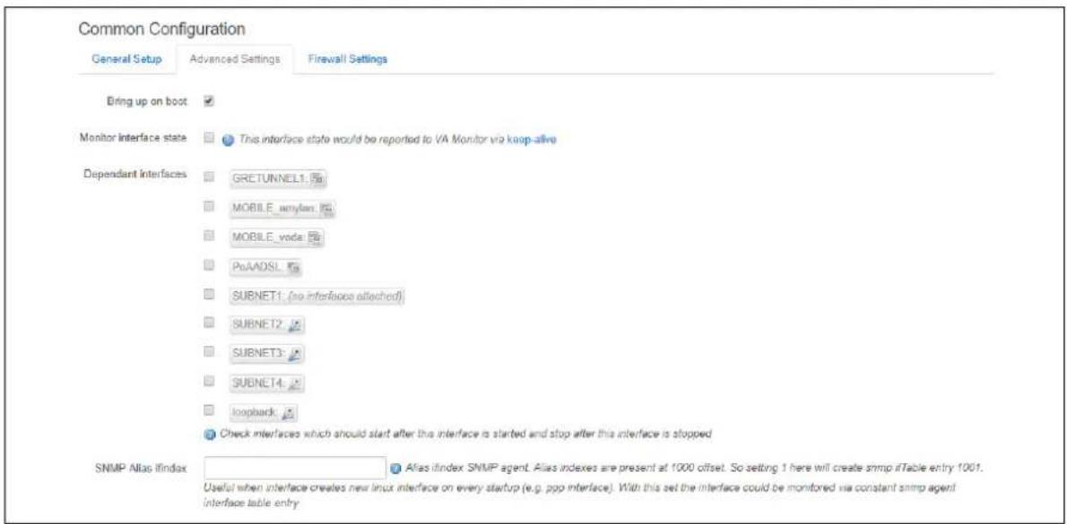1067x524 pixels.
Task: Toggle the Bring up on boot checkbox
Action: pos(210,100)
